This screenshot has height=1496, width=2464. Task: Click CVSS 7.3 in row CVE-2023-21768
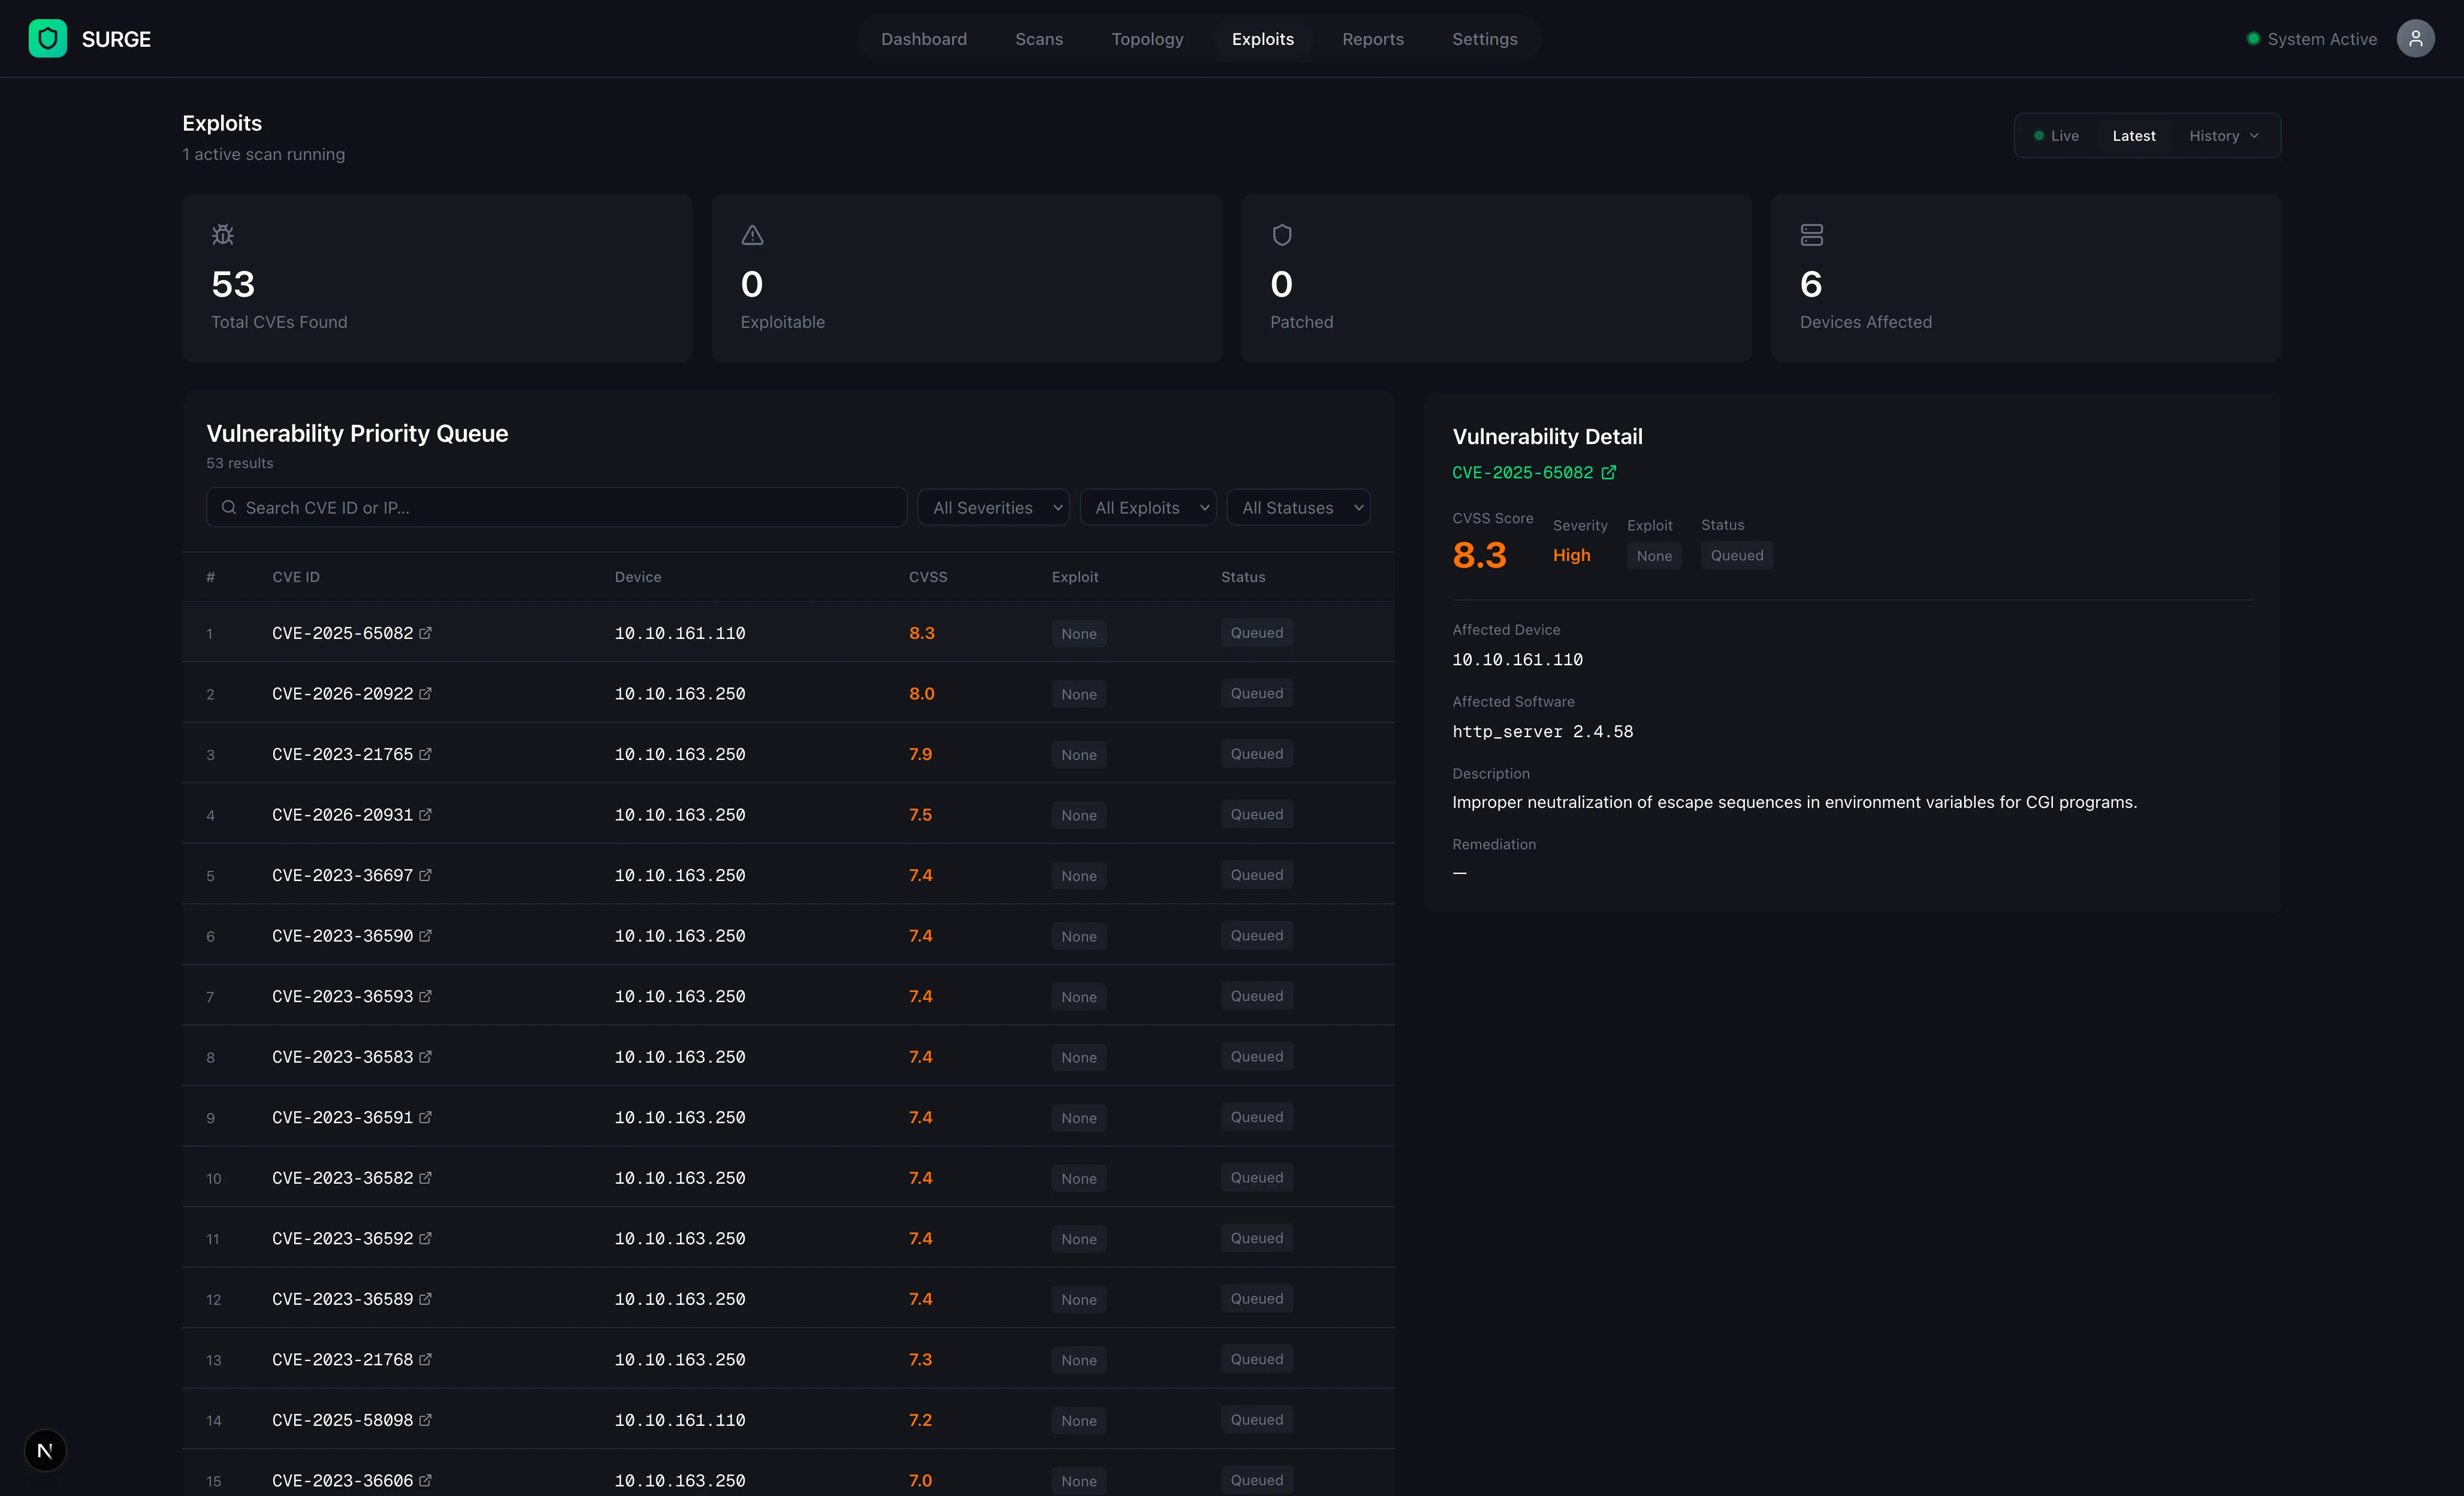(920, 1359)
